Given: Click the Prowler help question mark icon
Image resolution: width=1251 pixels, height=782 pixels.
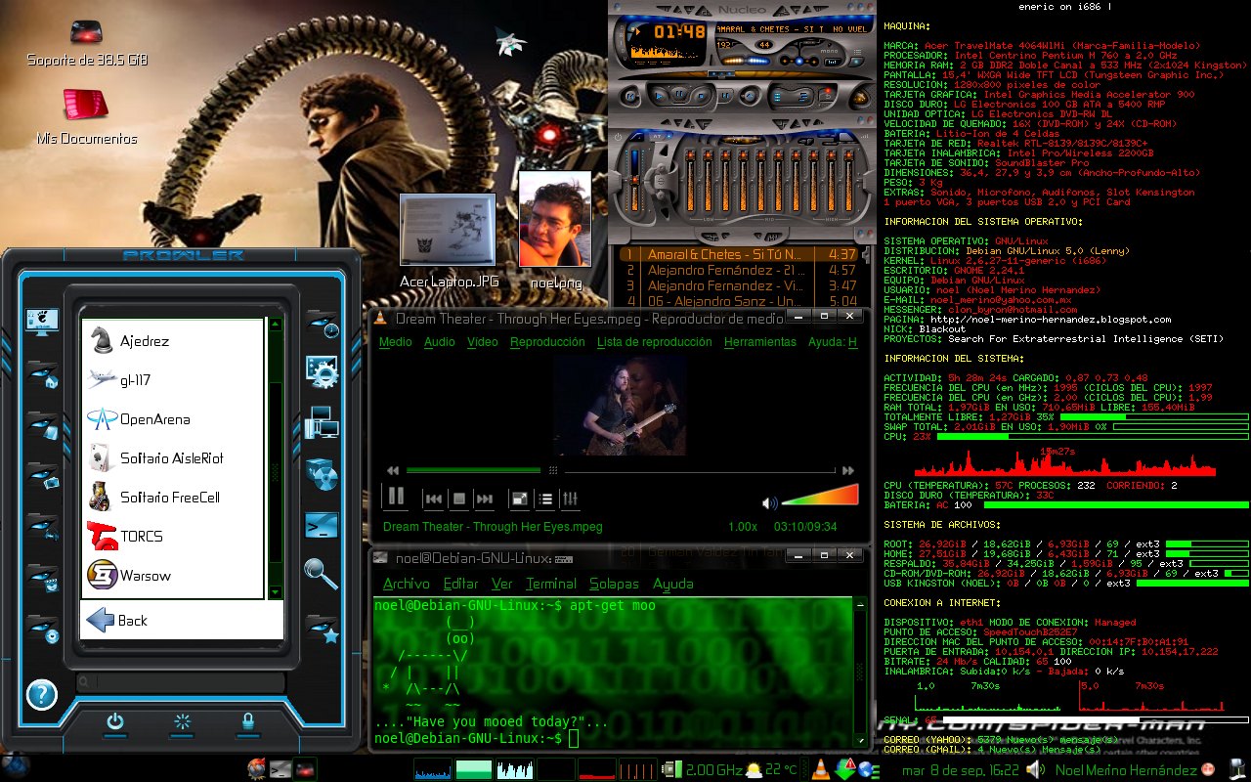Looking at the screenshot, I should click(x=42, y=695).
